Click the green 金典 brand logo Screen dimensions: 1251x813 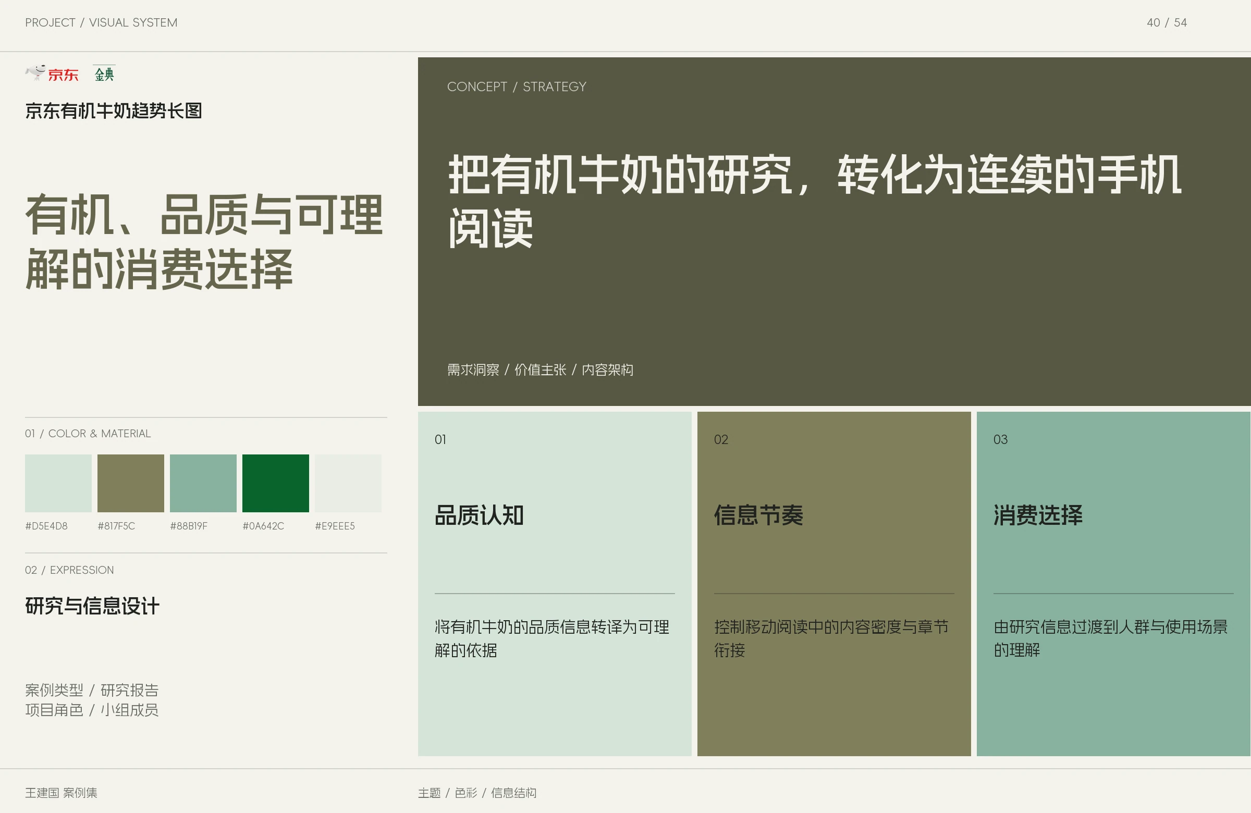(104, 73)
